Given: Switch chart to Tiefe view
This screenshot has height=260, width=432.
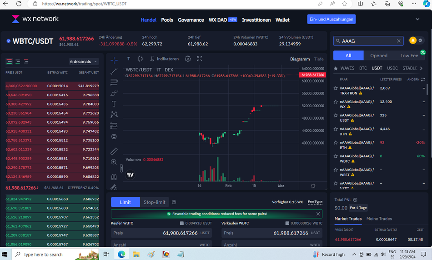Looking at the screenshot, I should [319, 59].
